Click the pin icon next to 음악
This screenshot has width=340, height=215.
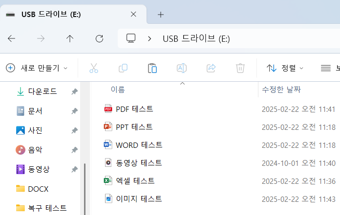pyautogui.click(x=74, y=150)
